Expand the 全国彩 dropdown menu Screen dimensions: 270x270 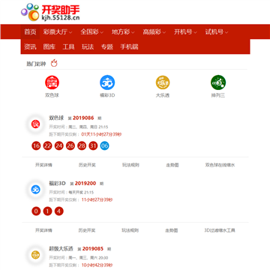tap(91, 31)
